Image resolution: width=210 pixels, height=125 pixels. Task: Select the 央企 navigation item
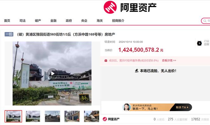pos(84,21)
